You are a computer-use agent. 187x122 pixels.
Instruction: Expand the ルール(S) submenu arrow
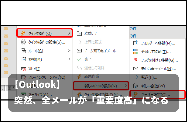(69, 51)
